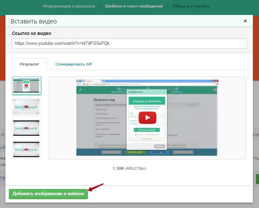Choose the third video frame thumbnail

tap(26, 128)
